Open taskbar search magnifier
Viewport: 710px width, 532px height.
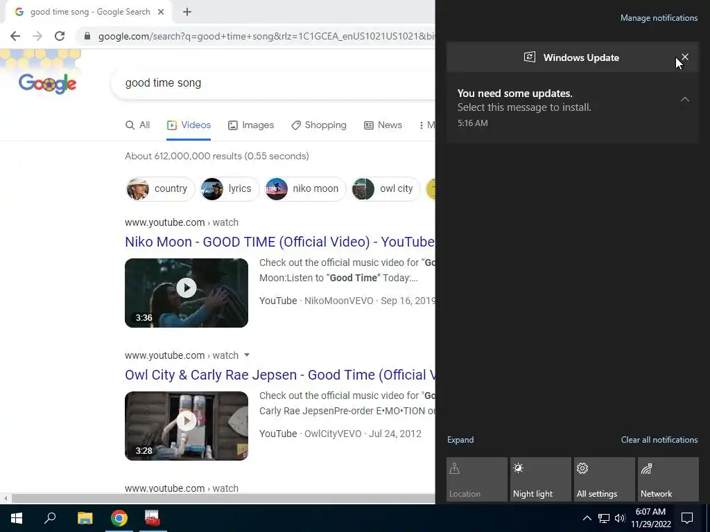50,518
